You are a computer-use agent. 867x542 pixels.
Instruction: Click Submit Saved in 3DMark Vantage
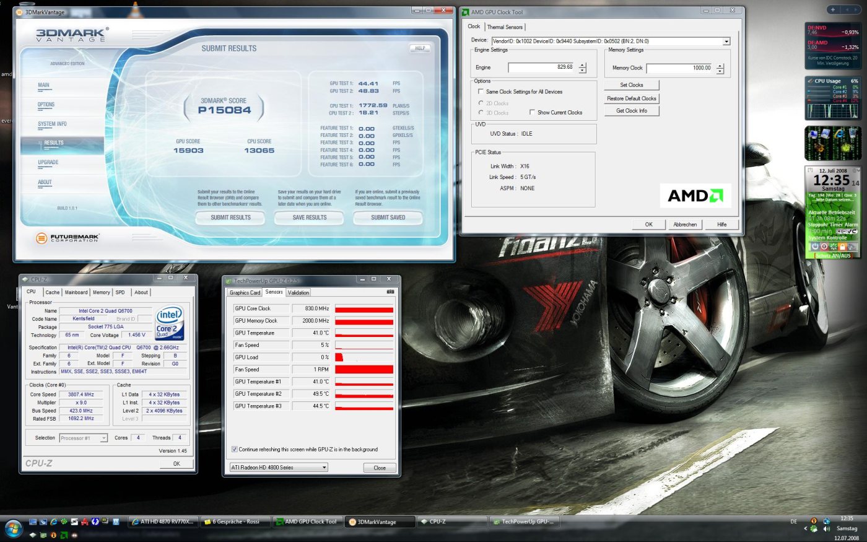(388, 217)
